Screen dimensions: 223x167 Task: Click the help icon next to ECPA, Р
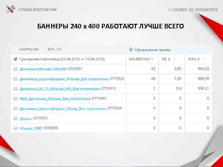coord(203,59)
